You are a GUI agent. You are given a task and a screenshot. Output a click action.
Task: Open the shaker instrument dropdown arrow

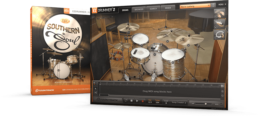click(215, 27)
